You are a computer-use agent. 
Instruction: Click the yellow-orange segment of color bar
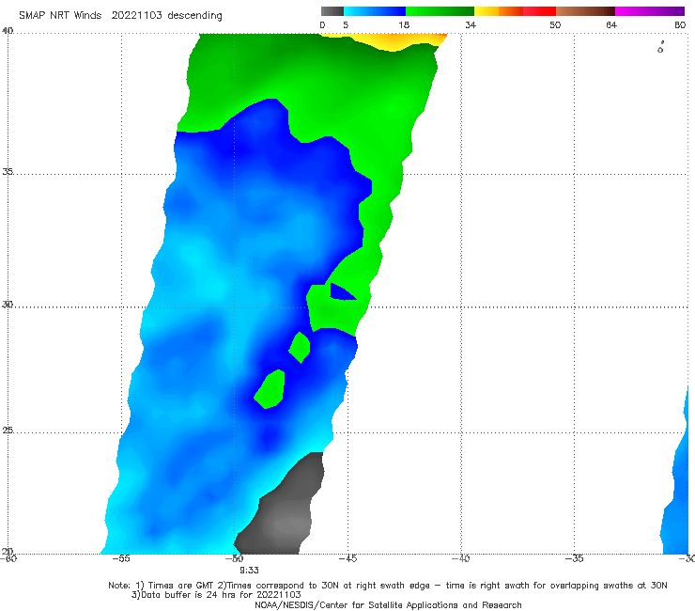(499, 11)
